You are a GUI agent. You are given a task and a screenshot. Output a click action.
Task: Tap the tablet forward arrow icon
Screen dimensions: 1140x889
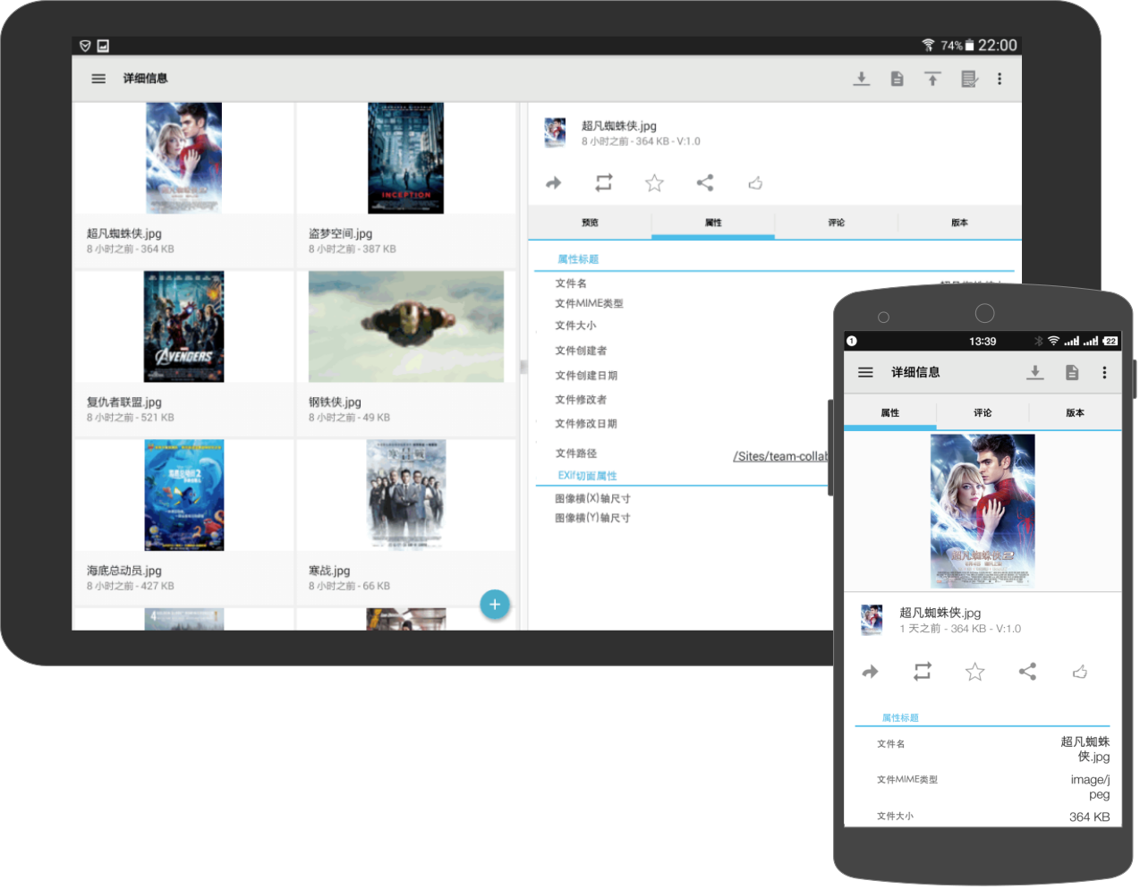554,183
